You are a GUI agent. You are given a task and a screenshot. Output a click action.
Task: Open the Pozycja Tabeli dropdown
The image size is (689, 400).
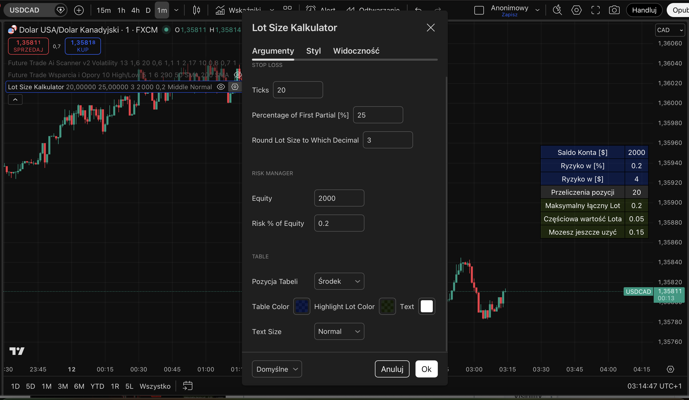(x=339, y=281)
